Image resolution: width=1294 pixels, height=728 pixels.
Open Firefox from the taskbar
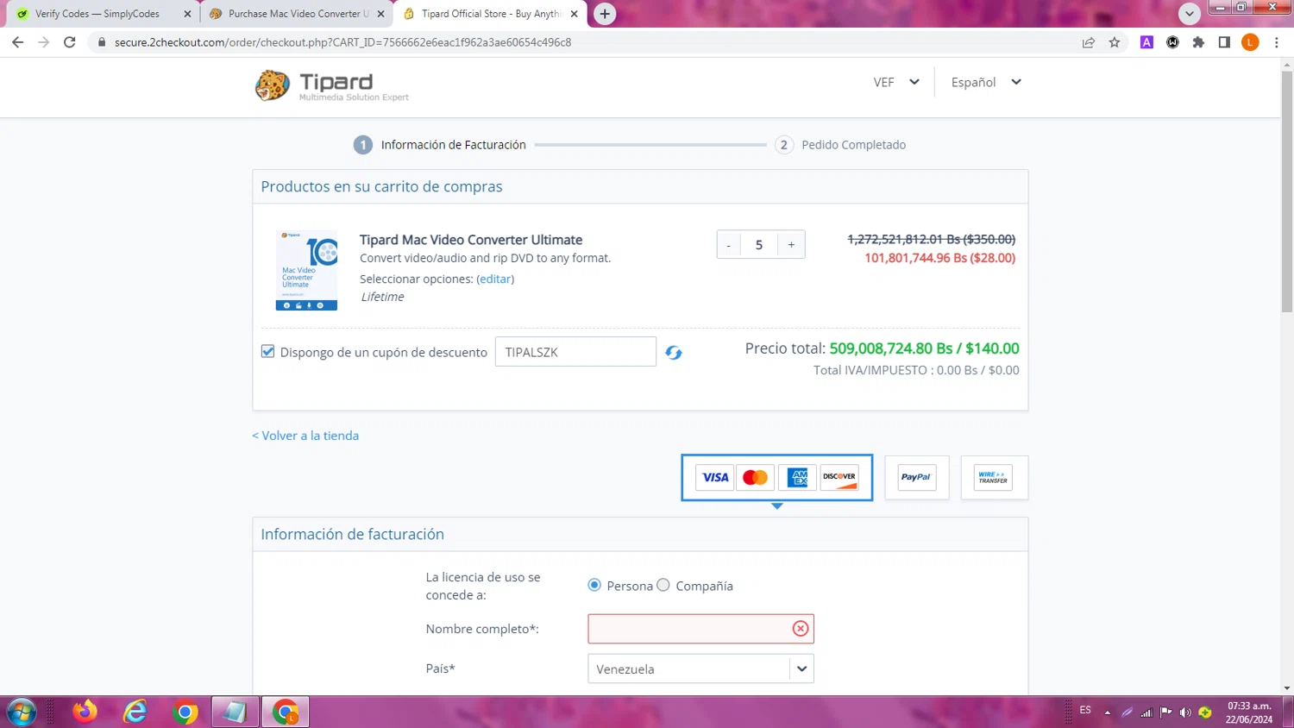pos(85,712)
